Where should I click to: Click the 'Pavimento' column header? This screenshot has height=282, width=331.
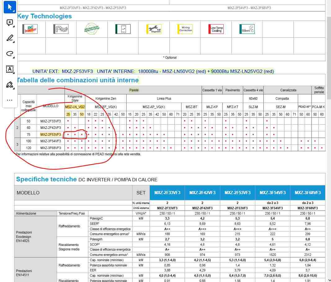[232, 90]
